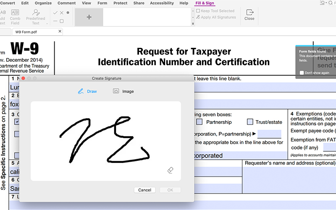336x210 pixels.
Task: Select the X cross mark tool
Action: click(62, 13)
